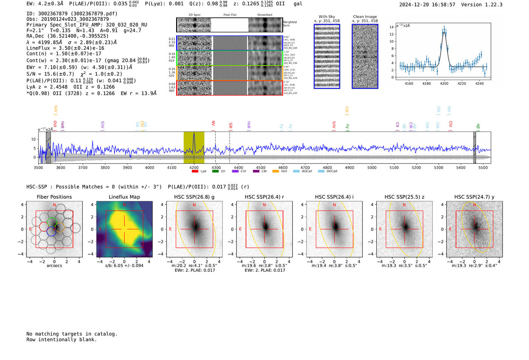Image resolution: width=529 pixels, height=360 pixels.
Task: Select the HSC SSP(26.4) i cutout
Action: [334, 229]
